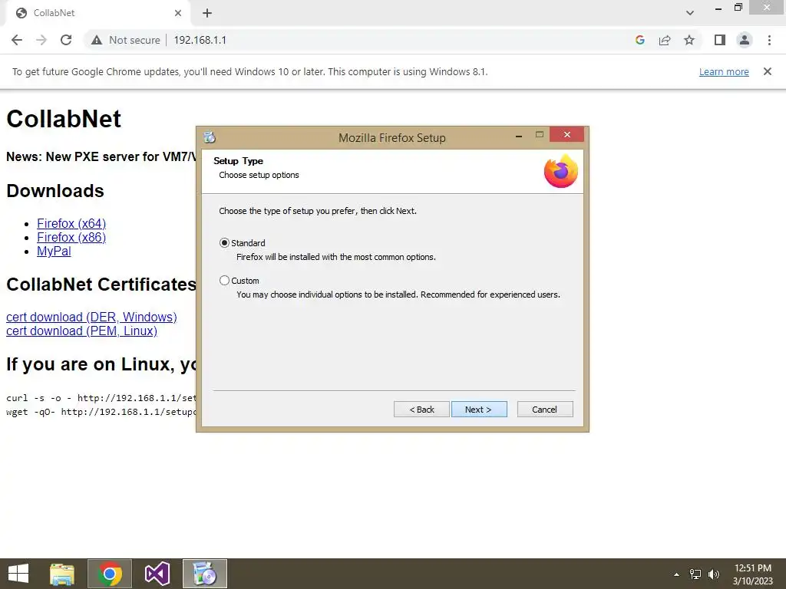Click the CollabNet page heading
786x589 pixels.
[64, 119]
